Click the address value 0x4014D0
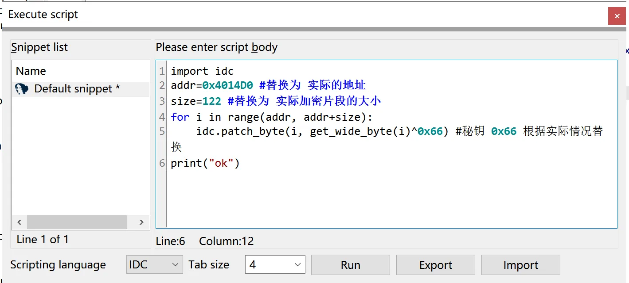This screenshot has height=283, width=629. [227, 85]
